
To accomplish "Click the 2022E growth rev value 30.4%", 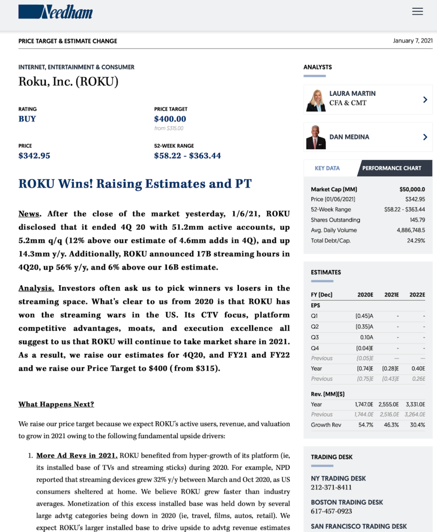I will point(418,425).
